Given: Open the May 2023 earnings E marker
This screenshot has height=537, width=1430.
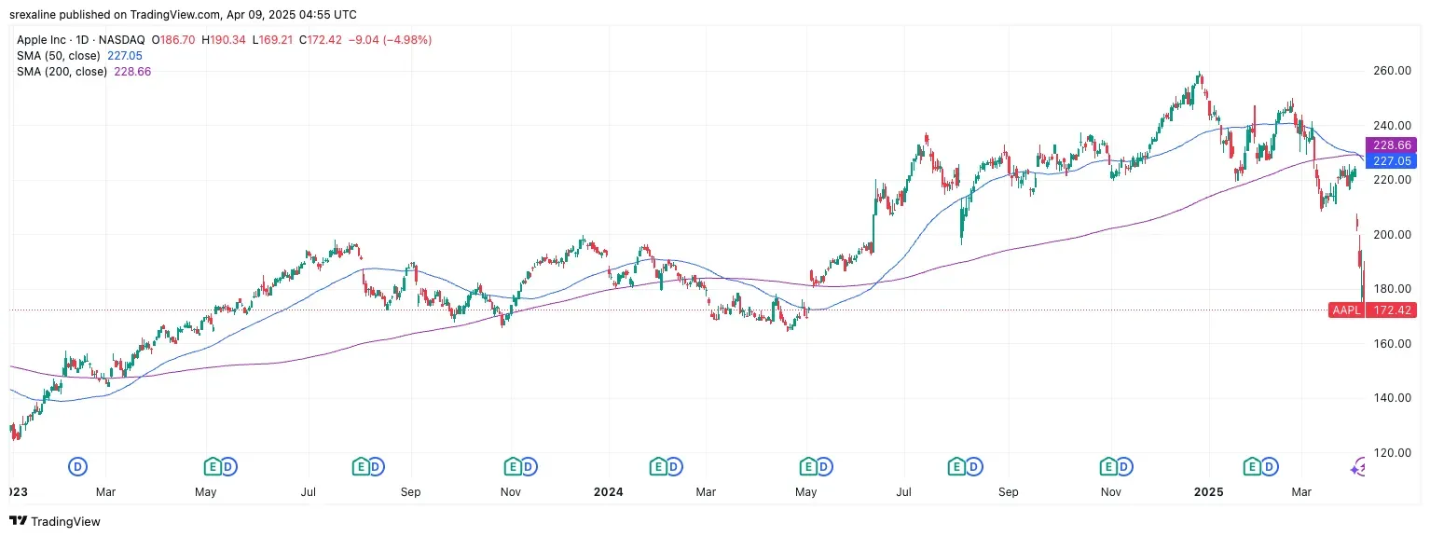Looking at the screenshot, I should tap(213, 465).
